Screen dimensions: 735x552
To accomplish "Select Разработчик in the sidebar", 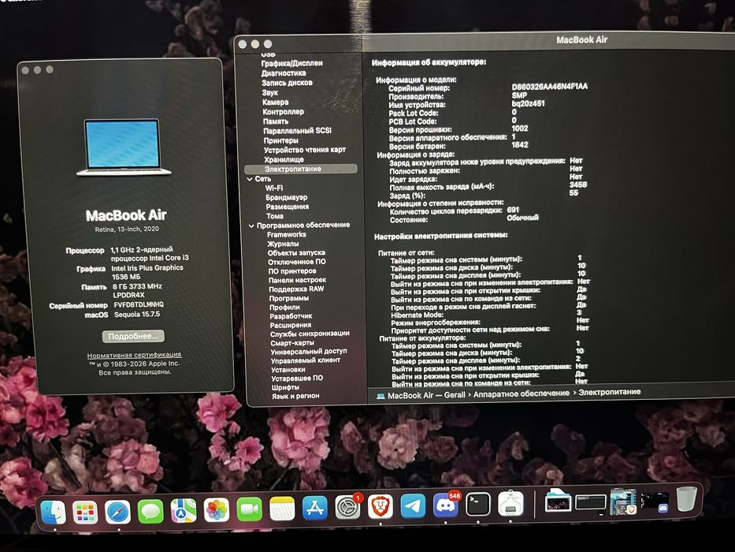I will pos(291,316).
